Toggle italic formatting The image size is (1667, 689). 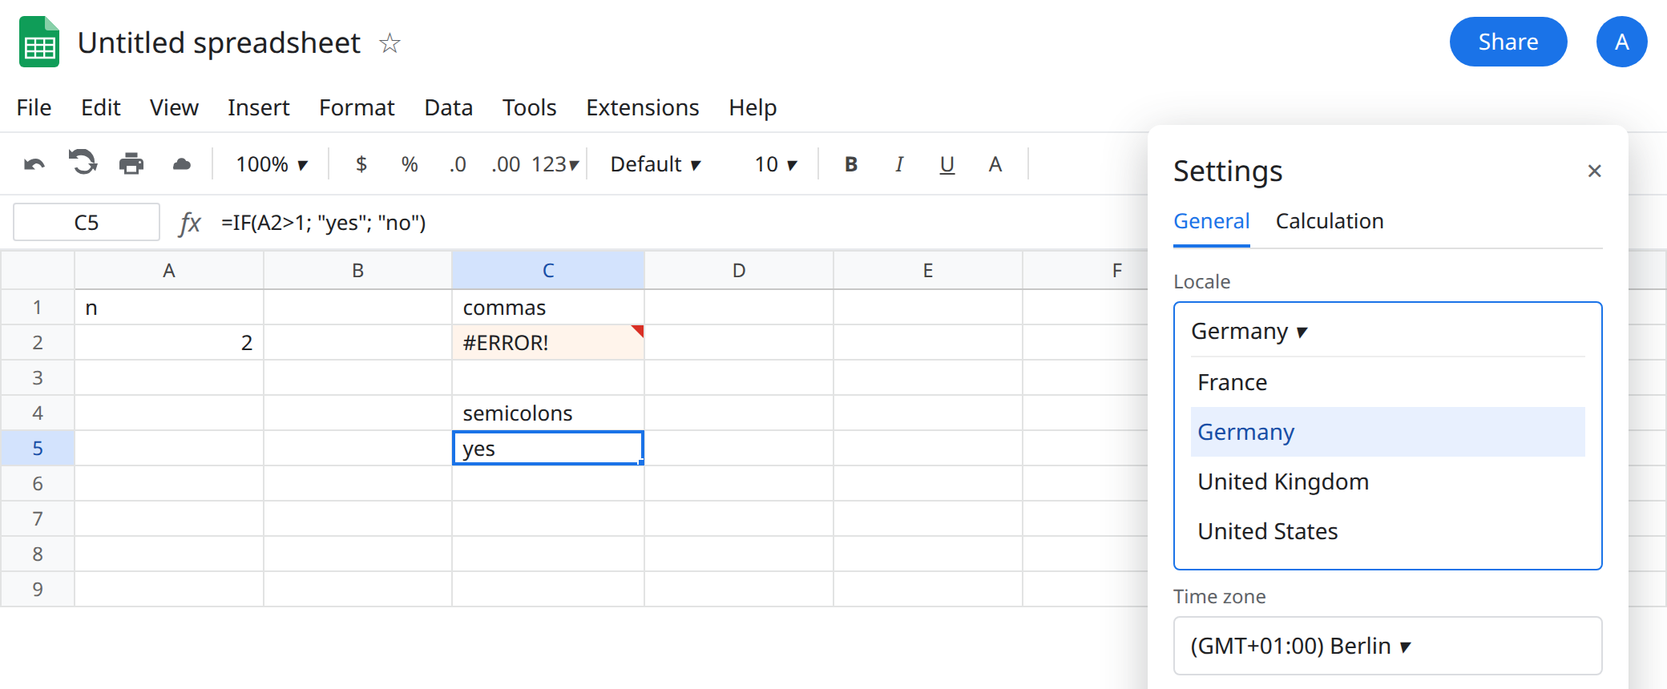899,164
